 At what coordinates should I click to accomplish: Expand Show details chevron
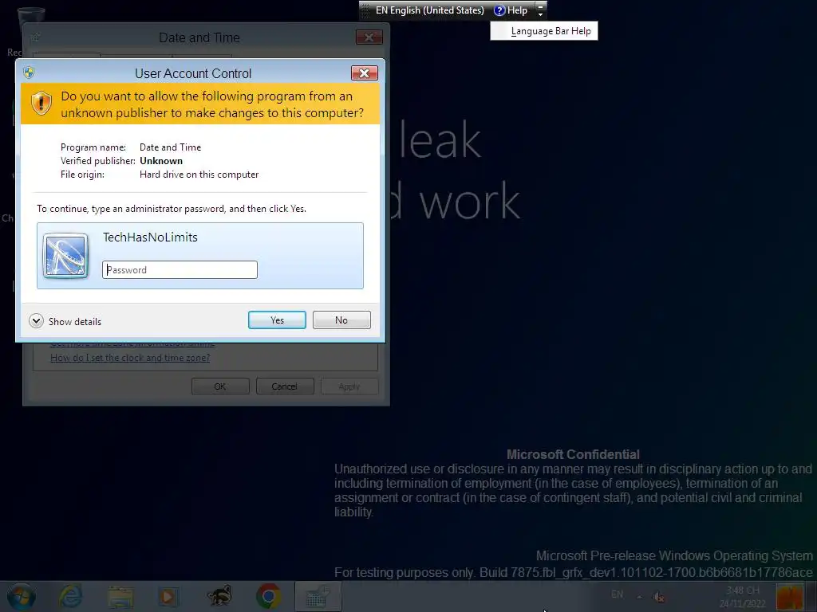tap(36, 321)
